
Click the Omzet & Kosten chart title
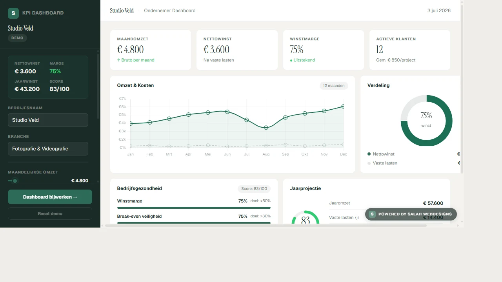(135, 85)
